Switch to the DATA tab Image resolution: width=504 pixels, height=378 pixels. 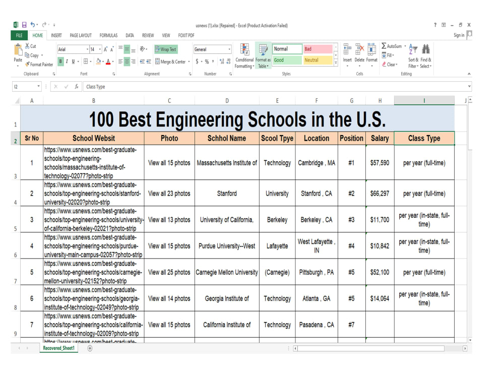130,35
